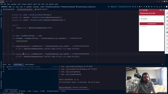Click the Montpellier city input field

152,19
